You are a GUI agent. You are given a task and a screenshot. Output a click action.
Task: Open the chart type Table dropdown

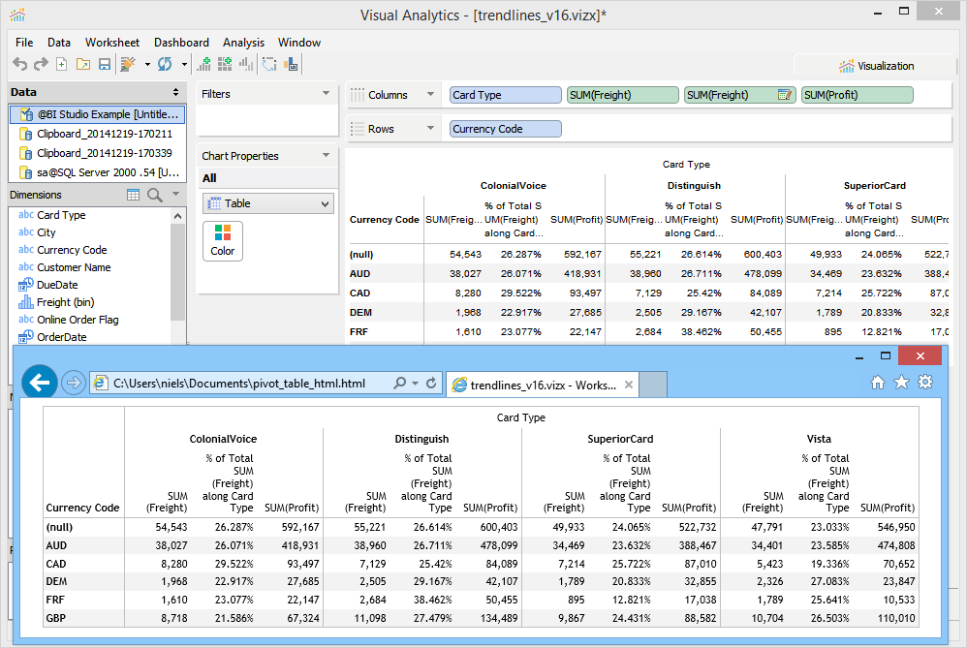(267, 203)
